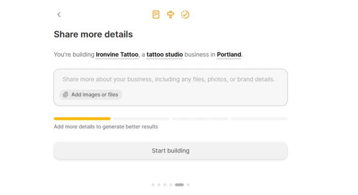Screen dimensions: 358x195
Task: Edit the business type tattoo studio
Action: point(165,55)
